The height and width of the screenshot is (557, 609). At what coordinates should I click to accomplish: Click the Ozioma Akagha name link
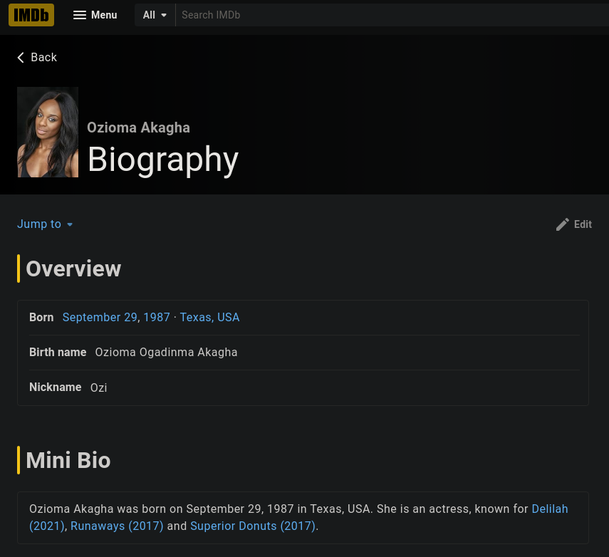[138, 127]
